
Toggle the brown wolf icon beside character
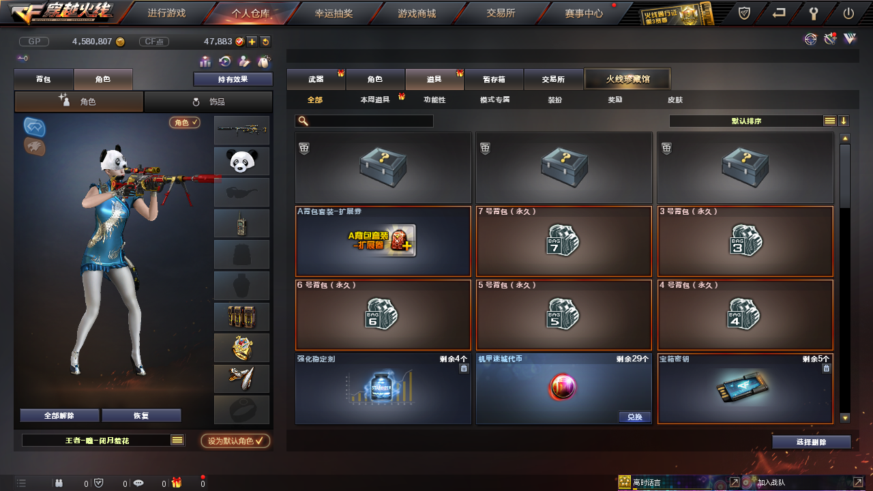tap(35, 147)
